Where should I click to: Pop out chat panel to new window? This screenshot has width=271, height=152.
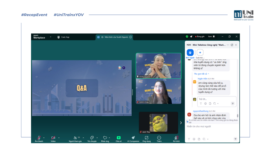[x=232, y=45]
